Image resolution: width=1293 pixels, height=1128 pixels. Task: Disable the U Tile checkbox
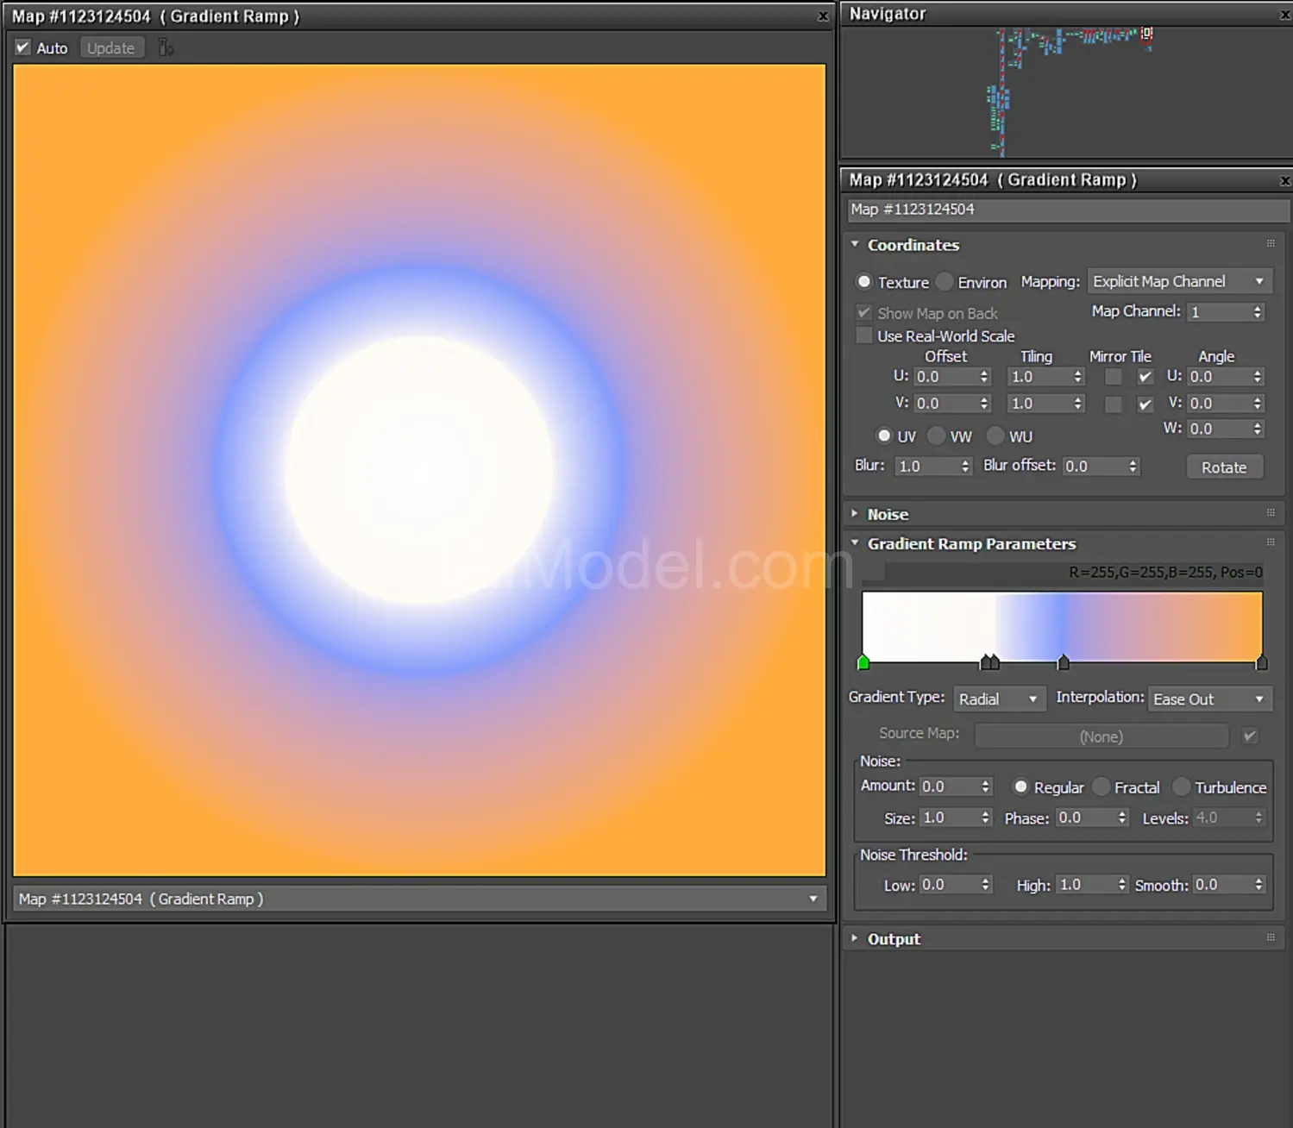pos(1145,377)
